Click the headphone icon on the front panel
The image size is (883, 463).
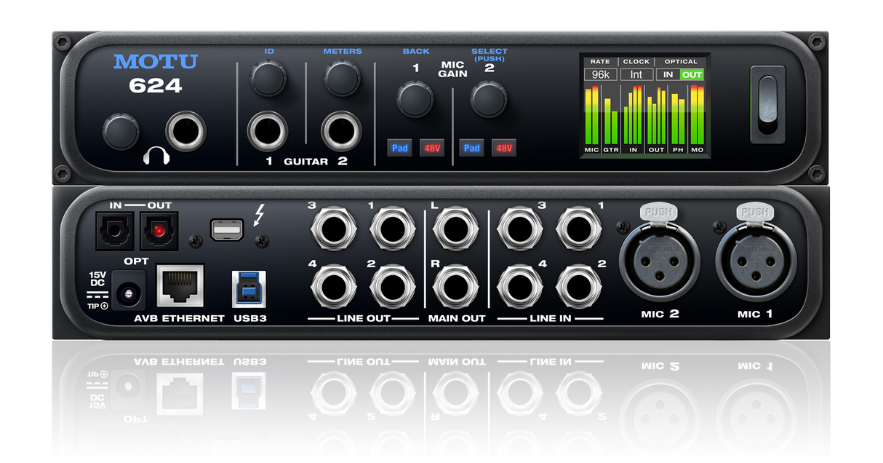[x=156, y=156]
